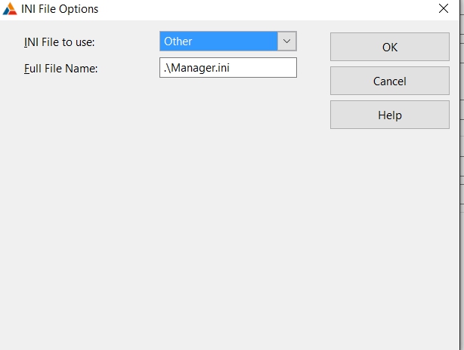Click the 'INI File to use:' label

(60, 42)
